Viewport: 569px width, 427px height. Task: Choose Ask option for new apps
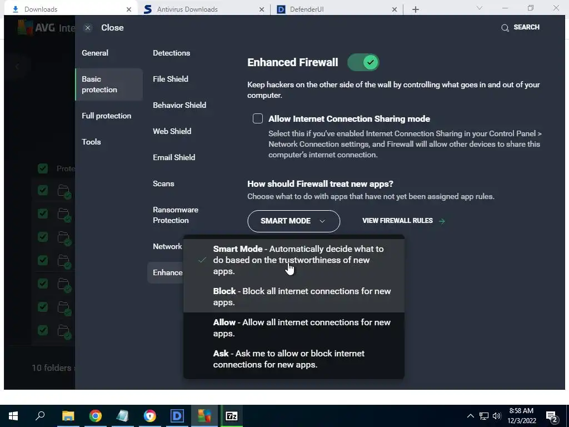[x=294, y=359]
